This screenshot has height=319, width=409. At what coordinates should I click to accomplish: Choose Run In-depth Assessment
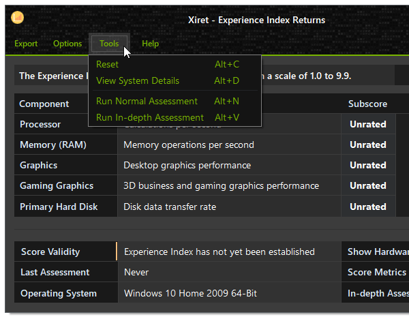[x=175, y=117]
